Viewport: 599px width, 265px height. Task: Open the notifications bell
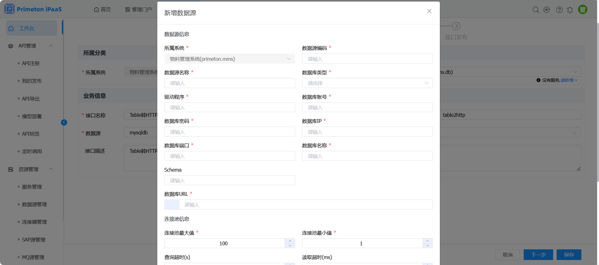570,10
